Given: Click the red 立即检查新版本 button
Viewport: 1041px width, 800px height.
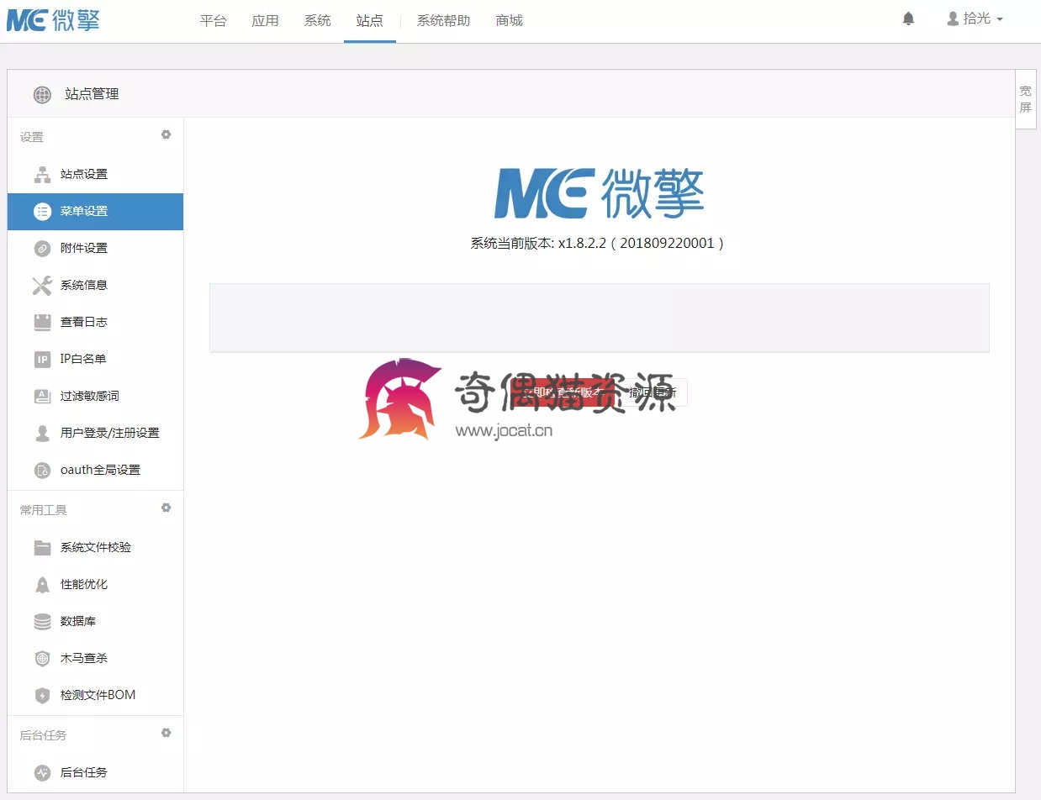Looking at the screenshot, I should coord(562,392).
